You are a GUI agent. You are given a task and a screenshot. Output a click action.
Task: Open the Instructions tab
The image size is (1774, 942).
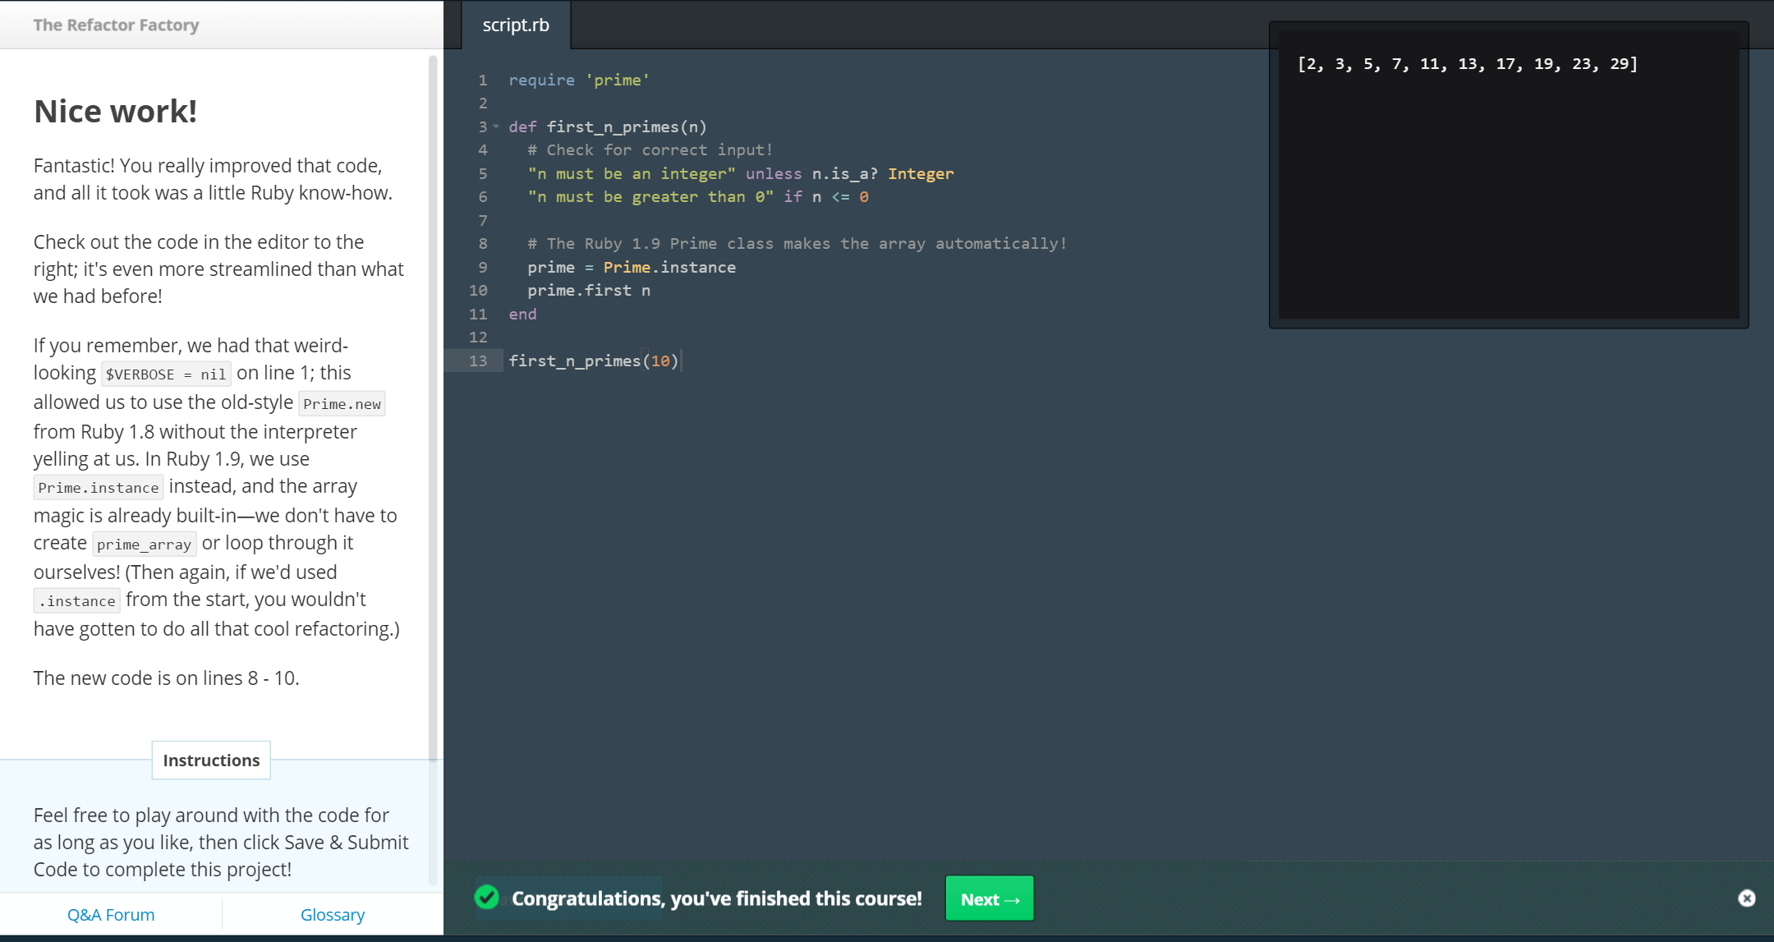coord(211,760)
